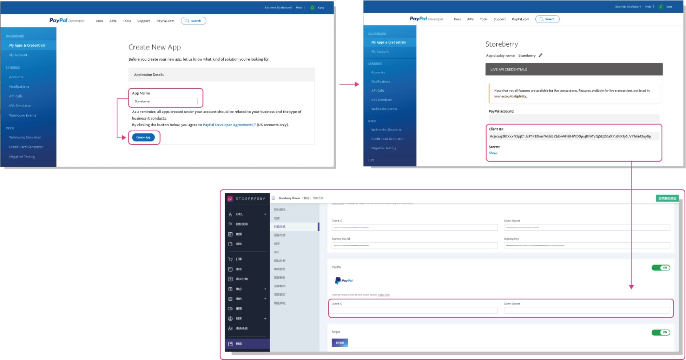The image size is (686, 360).
Task: Open the orders shopping cart icon (訂單)
Action: [230, 259]
